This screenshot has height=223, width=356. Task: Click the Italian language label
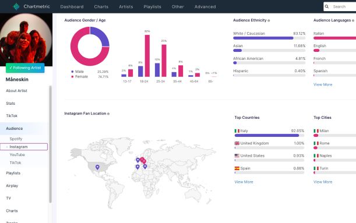click(x=319, y=34)
